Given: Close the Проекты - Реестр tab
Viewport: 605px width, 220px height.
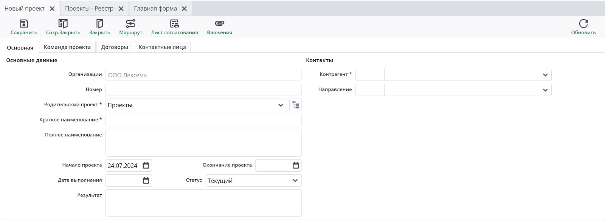Looking at the screenshot, I should (121, 9).
